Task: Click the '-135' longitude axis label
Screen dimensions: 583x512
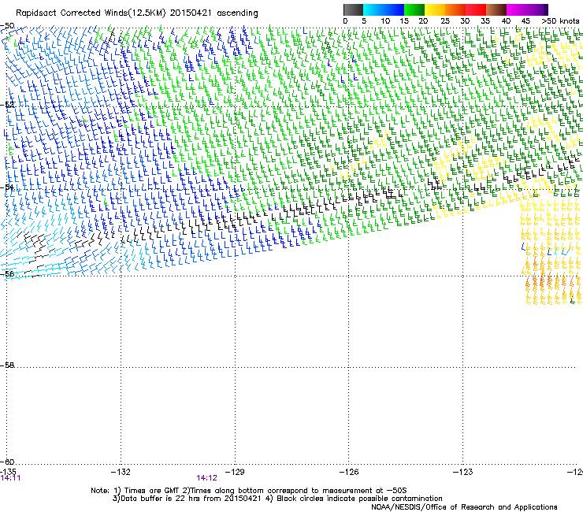Action: pyautogui.click(x=8, y=472)
